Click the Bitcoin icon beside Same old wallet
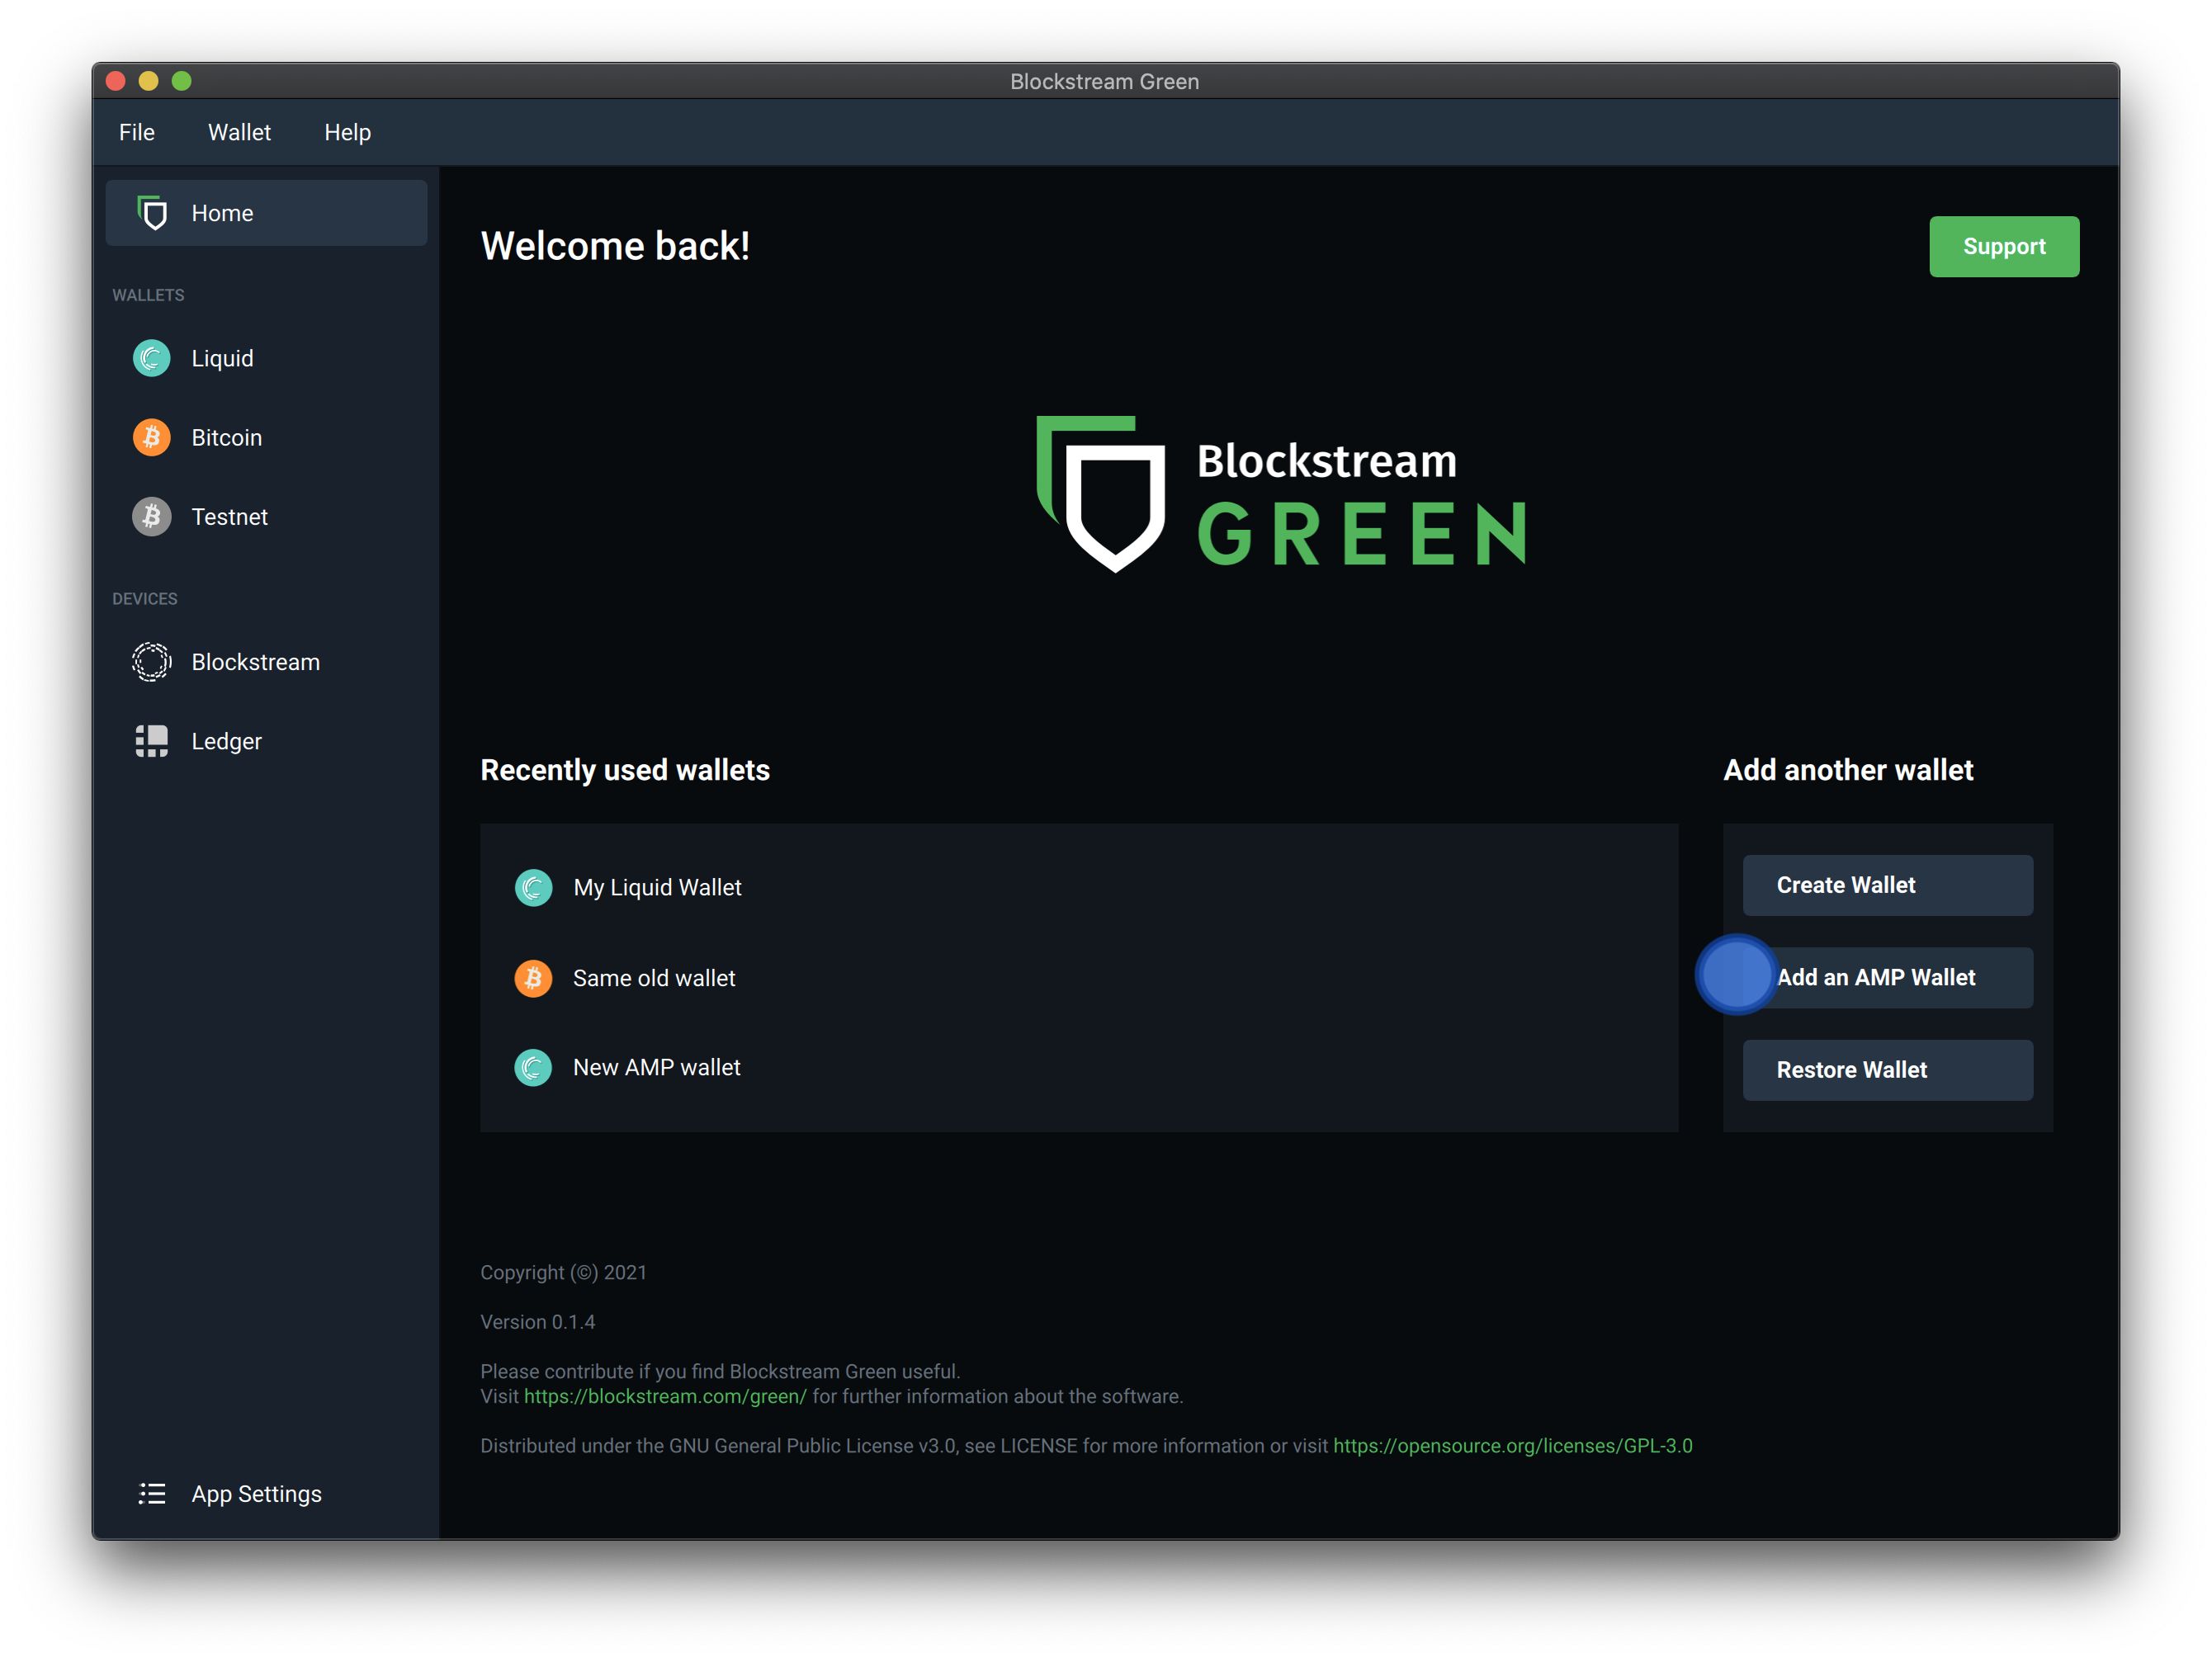 click(x=533, y=978)
